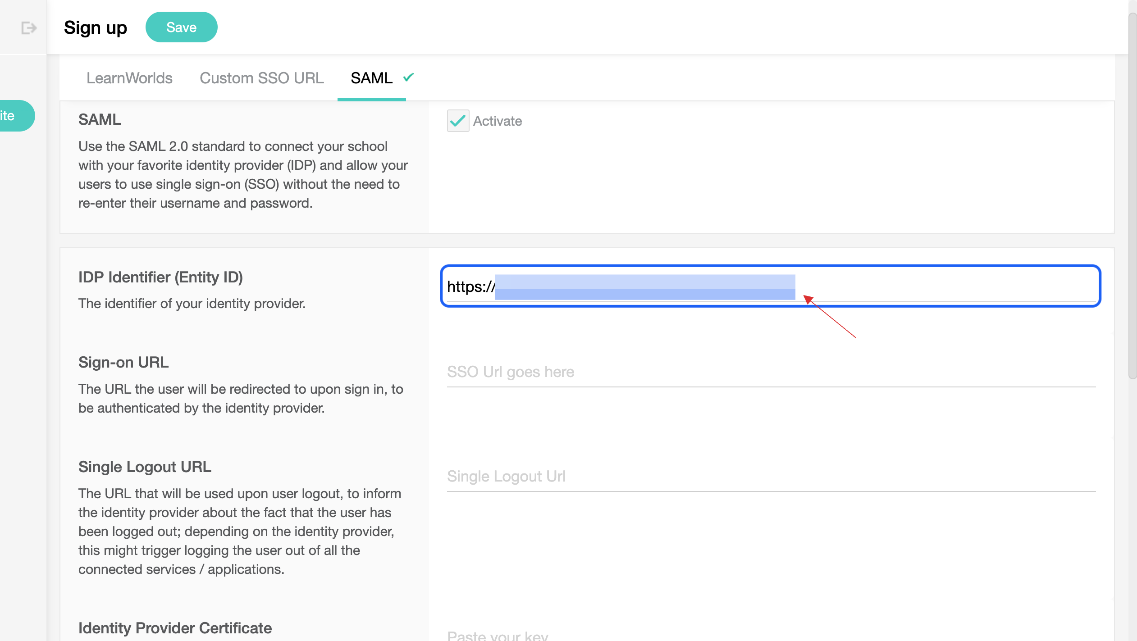Save the Sign up settings
The width and height of the screenshot is (1137, 641).
click(x=181, y=27)
